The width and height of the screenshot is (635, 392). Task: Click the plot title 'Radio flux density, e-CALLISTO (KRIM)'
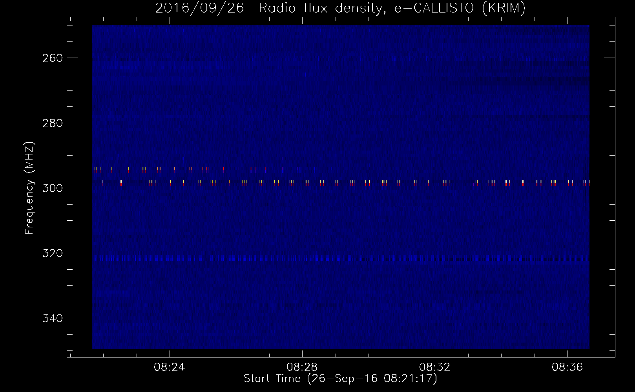click(x=392, y=8)
